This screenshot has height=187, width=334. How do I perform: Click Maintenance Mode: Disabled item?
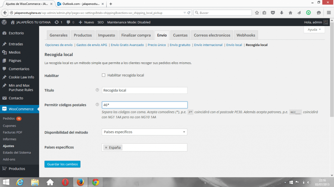click(x=129, y=22)
